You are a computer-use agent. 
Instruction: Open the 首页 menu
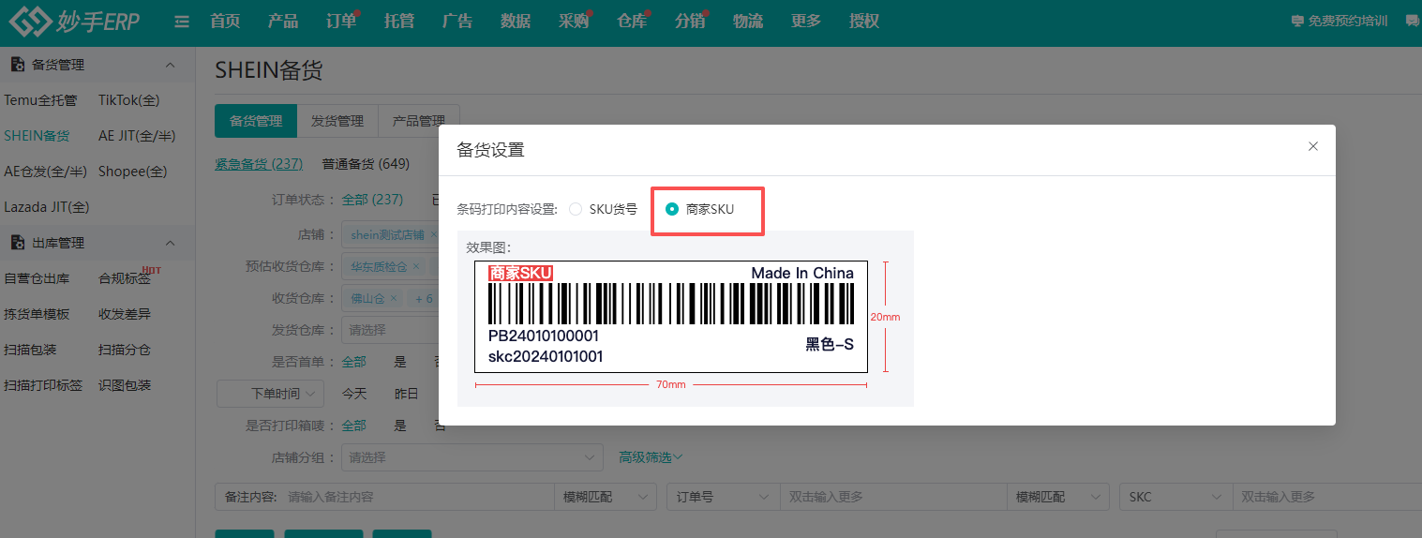pyautogui.click(x=225, y=21)
